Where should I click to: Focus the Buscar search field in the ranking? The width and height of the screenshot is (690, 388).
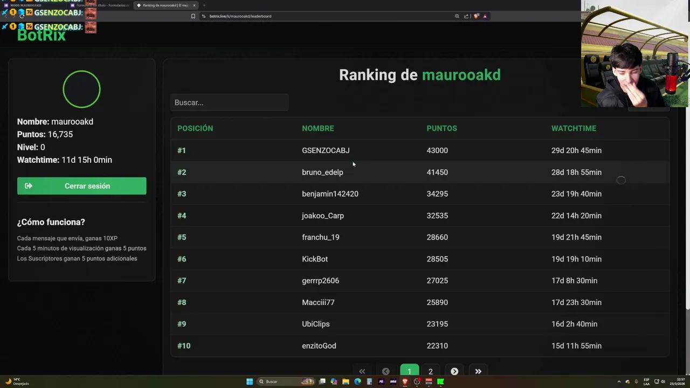[230, 102]
